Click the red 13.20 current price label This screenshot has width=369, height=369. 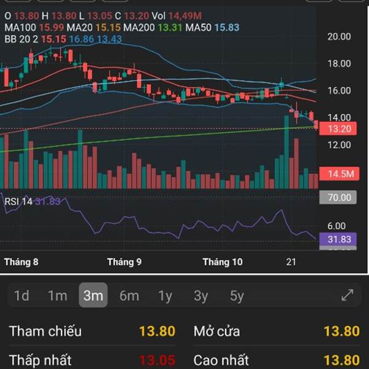(338, 129)
